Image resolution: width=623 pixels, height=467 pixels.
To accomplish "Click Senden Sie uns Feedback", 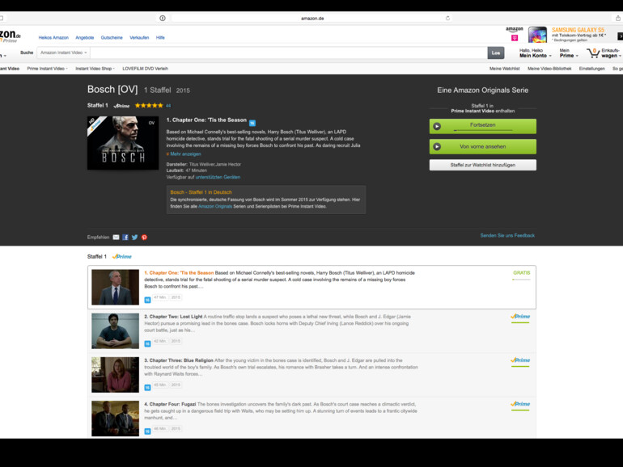I will coord(507,236).
